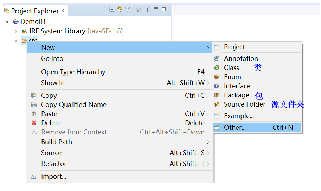Click the Class icon in New submenu
Image resolution: width=321 pixels, height=191 pixels.
click(217, 68)
